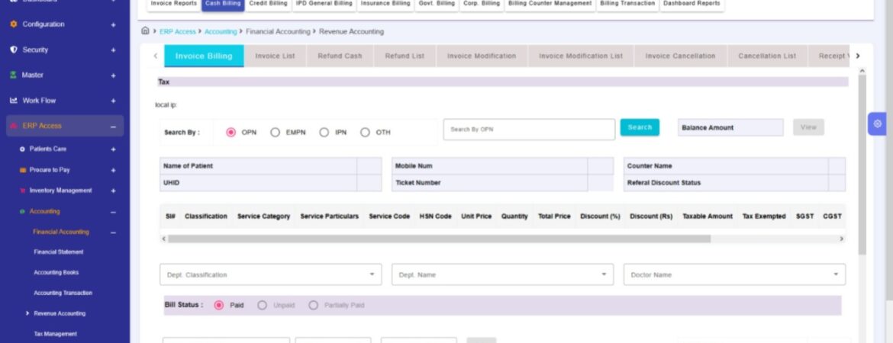Viewport: 893px width, 343px height.
Task: Expand Inventory Management submenu
Action: (113, 191)
